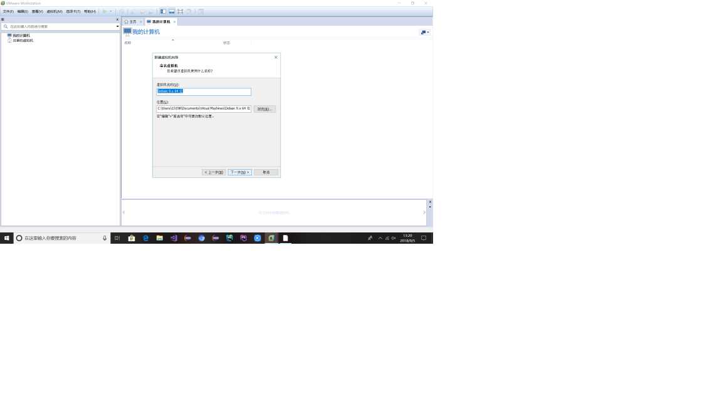
Task: Open the white document taskbar icon
Action: coord(286,238)
